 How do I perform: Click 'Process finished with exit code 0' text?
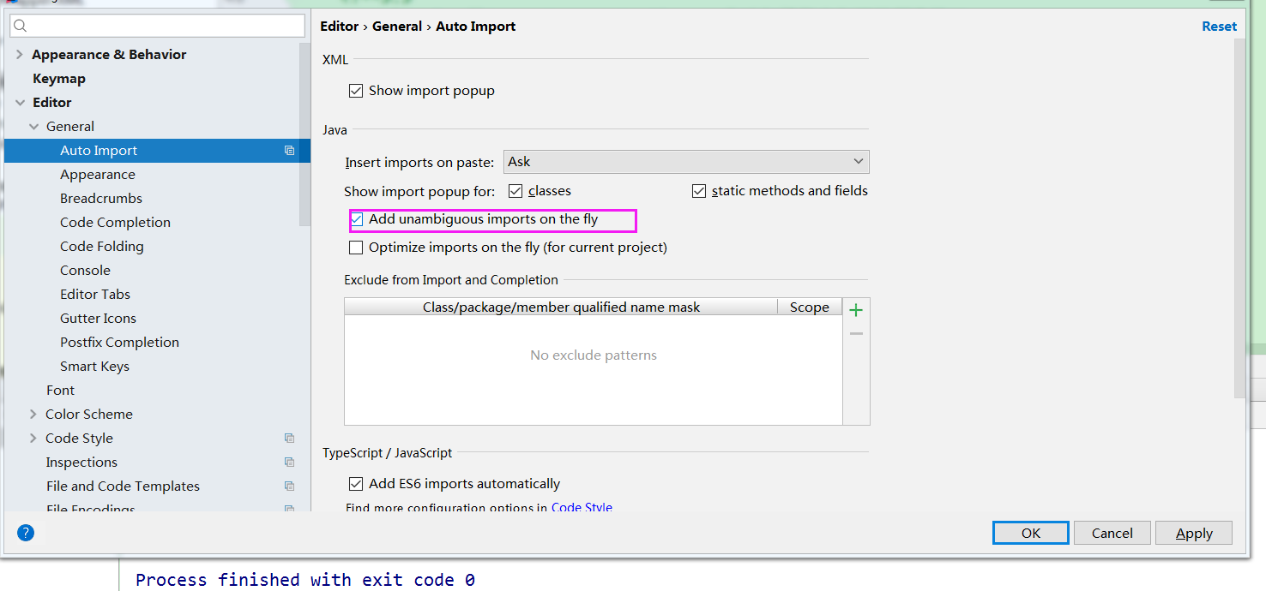305,580
